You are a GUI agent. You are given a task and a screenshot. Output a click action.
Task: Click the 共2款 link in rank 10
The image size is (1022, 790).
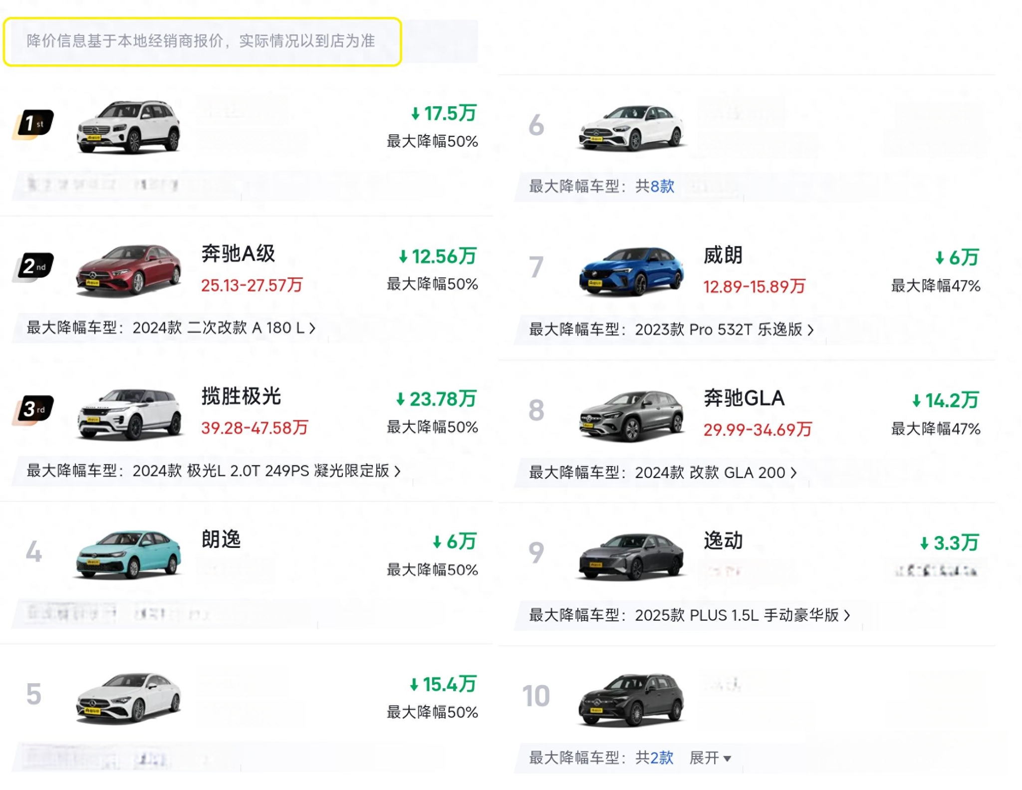[654, 758]
